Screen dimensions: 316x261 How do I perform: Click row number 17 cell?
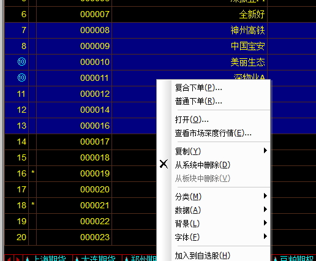(x=17, y=189)
